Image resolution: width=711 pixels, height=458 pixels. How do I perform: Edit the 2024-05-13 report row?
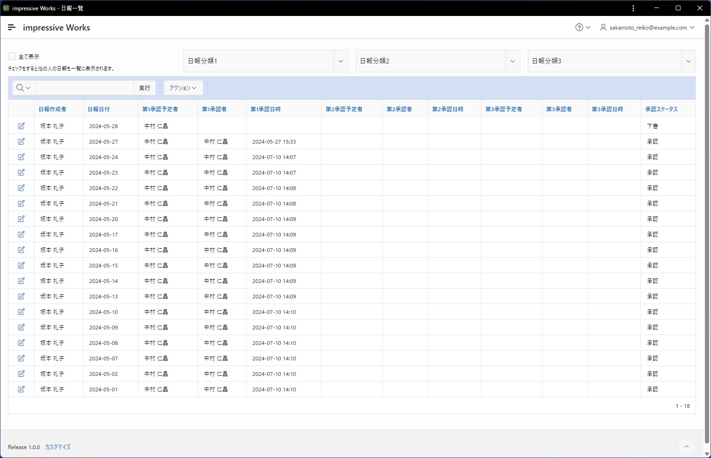(x=21, y=296)
